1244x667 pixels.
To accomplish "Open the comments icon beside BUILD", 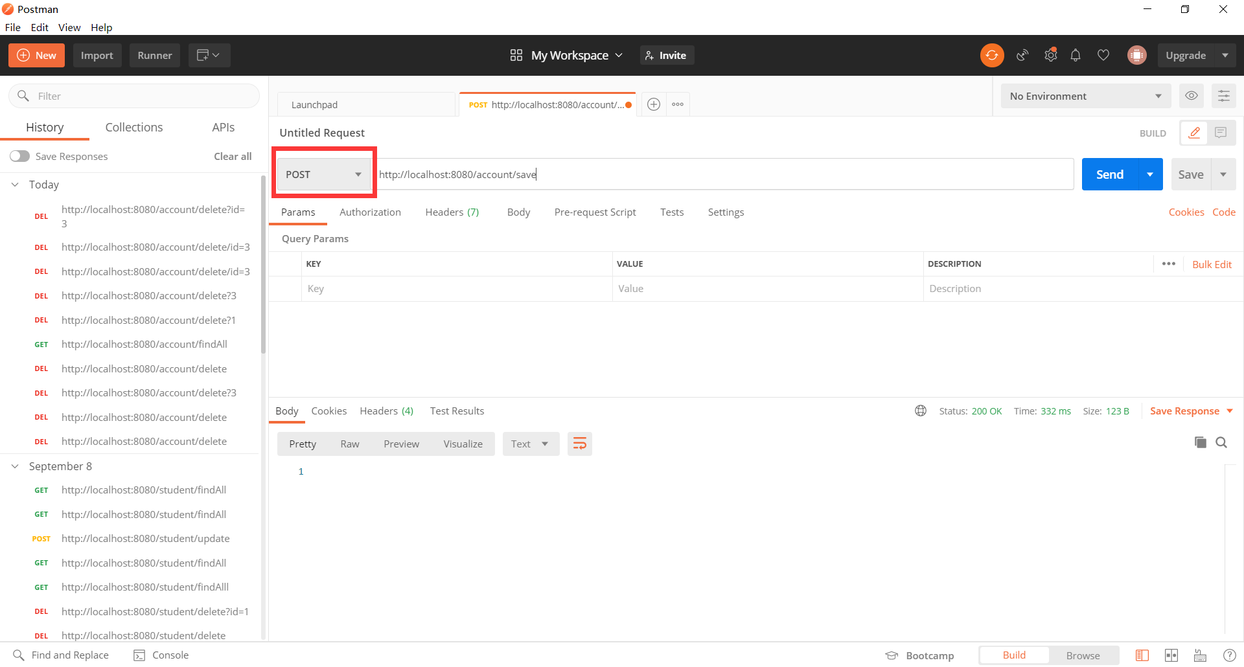I will pos(1221,133).
